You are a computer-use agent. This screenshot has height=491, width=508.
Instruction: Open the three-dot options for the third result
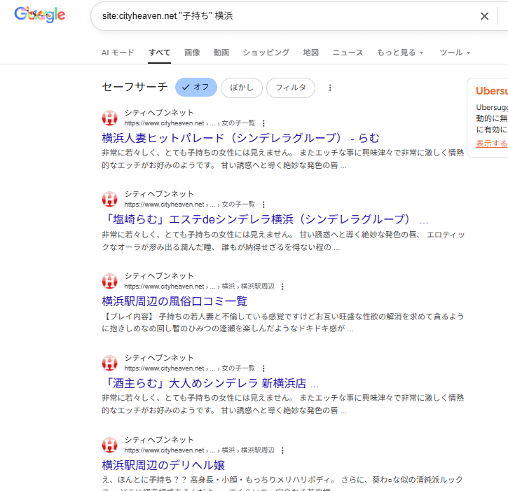282,286
